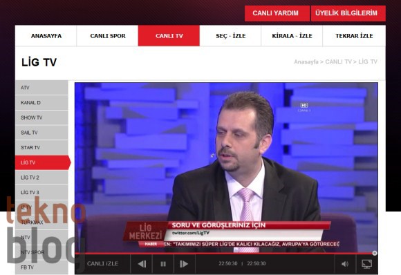401x275 pixels.
Task: Select KANAL D channel
Action: pyautogui.click(x=41, y=103)
